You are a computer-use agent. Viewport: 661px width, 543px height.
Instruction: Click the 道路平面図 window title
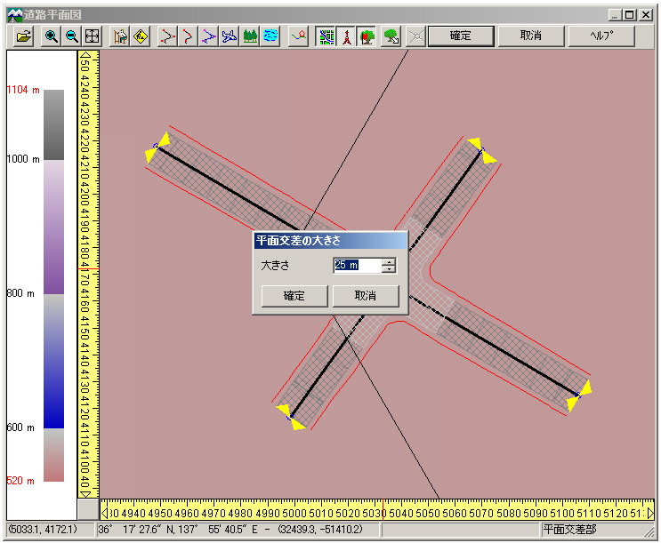click(52, 15)
